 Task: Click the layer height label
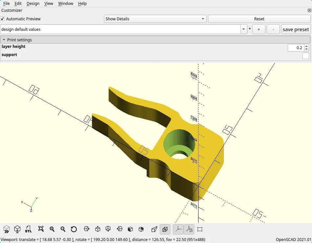point(13,47)
